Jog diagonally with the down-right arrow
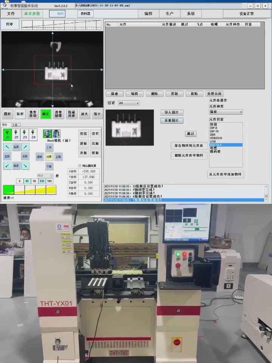272x363 pixels. tap(25, 166)
